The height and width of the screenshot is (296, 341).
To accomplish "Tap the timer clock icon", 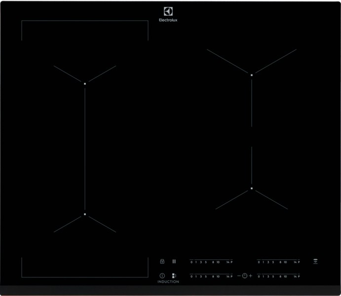I will (x=244, y=276).
